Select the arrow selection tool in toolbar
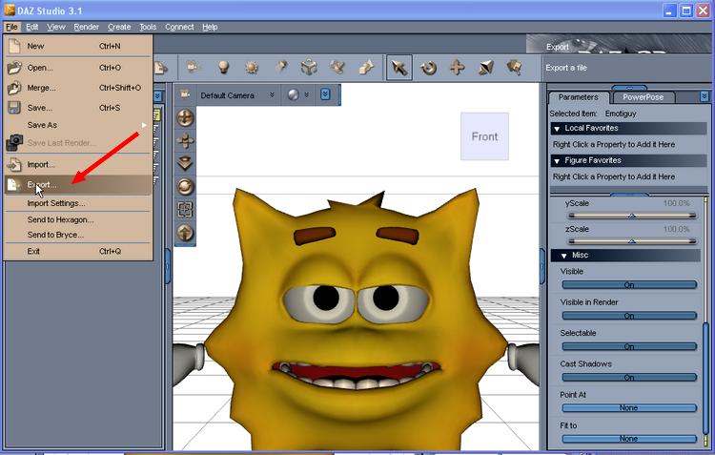 [x=399, y=68]
